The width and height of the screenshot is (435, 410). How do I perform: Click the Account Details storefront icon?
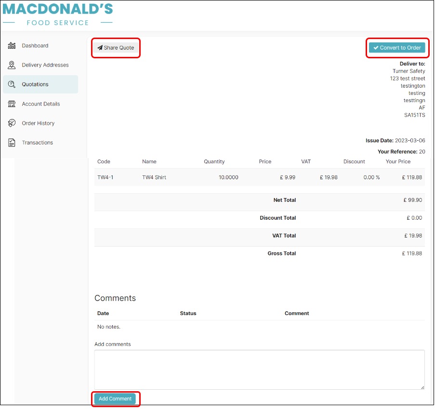click(x=12, y=104)
